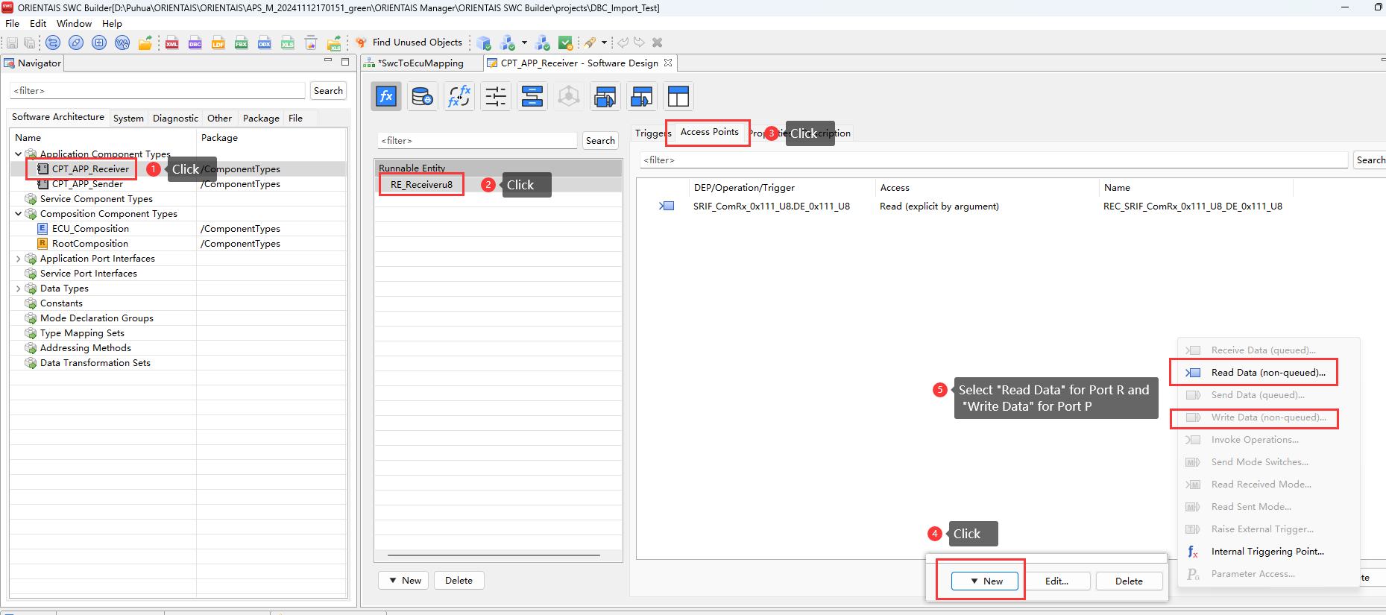Viewport: 1386px width, 615px height.
Task: Collapse the Application Component Types tree node
Action: [19, 154]
